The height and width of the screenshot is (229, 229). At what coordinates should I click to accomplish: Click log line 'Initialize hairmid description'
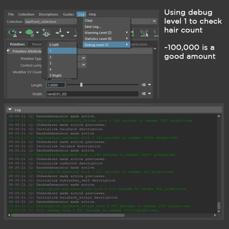pyautogui.click(x=54, y=146)
